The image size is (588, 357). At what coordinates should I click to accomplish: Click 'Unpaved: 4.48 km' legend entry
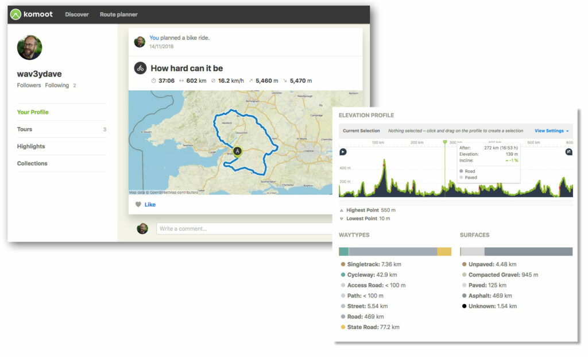pyautogui.click(x=489, y=264)
